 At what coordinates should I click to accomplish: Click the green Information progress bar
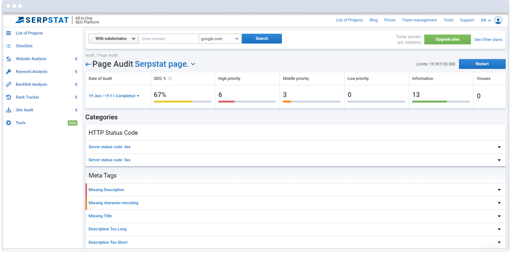tap(441, 102)
